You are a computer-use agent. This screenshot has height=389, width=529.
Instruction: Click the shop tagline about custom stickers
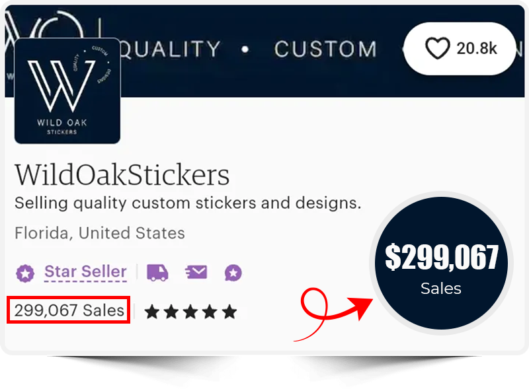point(188,203)
